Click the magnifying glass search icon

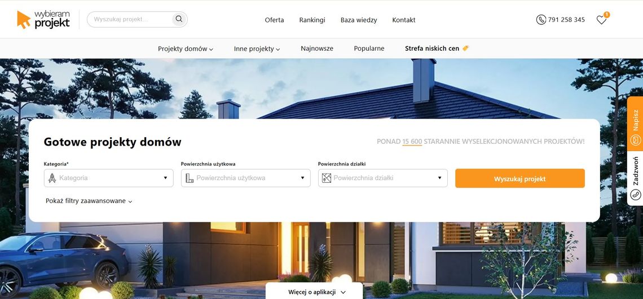point(179,19)
